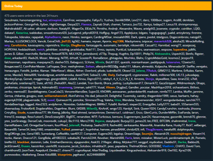The image size is (213, 161).
Task: Click the green username Bojana
Action: [100, 121]
